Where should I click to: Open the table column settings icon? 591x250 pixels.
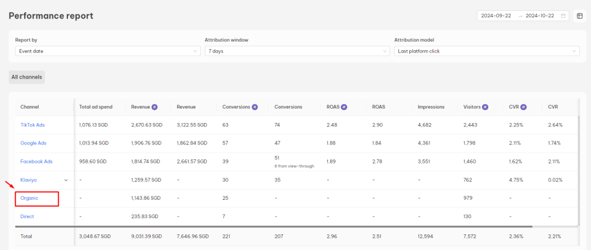[x=580, y=16]
